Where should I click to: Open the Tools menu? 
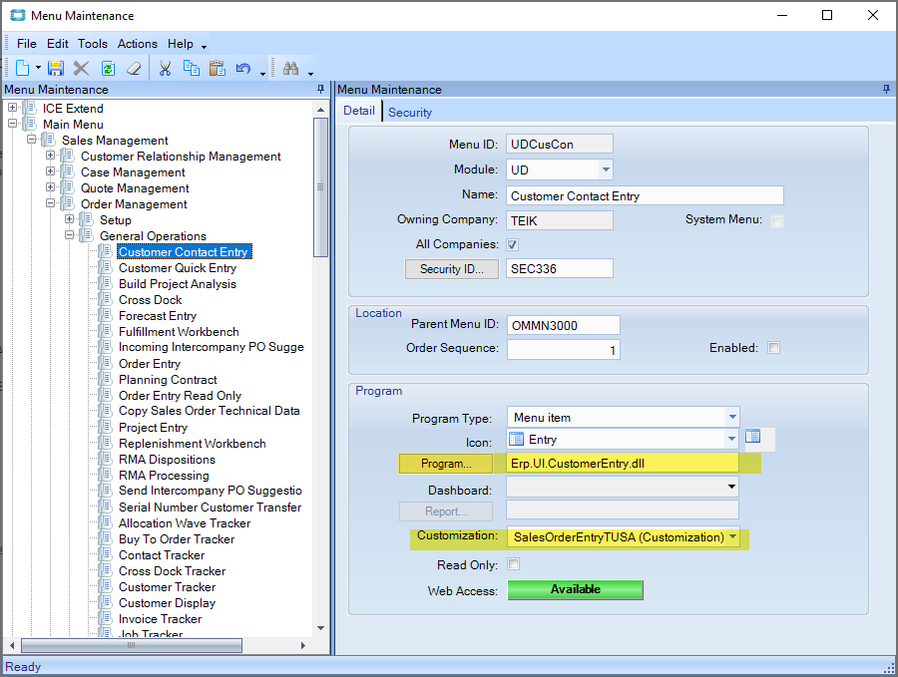click(x=92, y=44)
